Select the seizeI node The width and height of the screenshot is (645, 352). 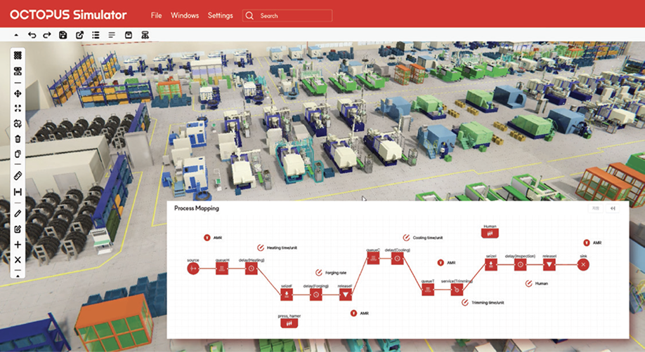(x=491, y=264)
